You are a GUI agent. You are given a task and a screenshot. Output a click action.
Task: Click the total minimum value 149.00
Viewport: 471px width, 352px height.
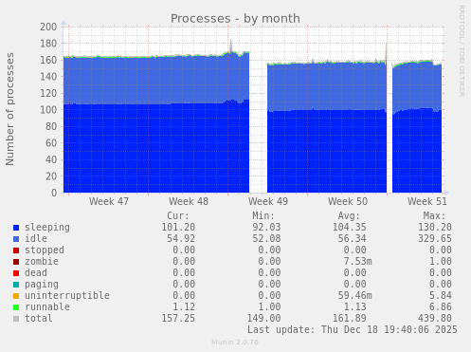(263, 319)
